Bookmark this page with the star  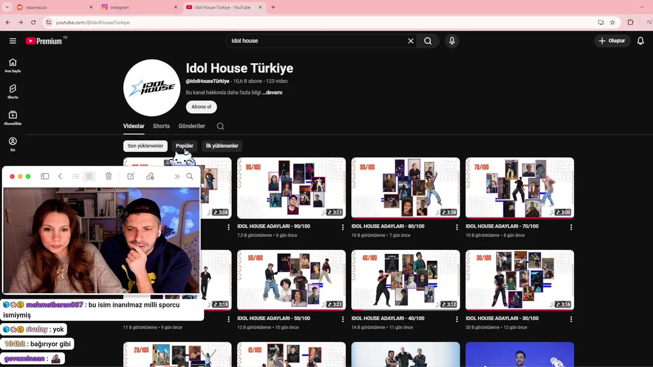[x=613, y=22]
